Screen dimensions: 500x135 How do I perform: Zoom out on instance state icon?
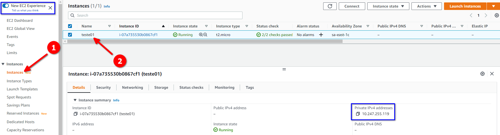pos(205,35)
